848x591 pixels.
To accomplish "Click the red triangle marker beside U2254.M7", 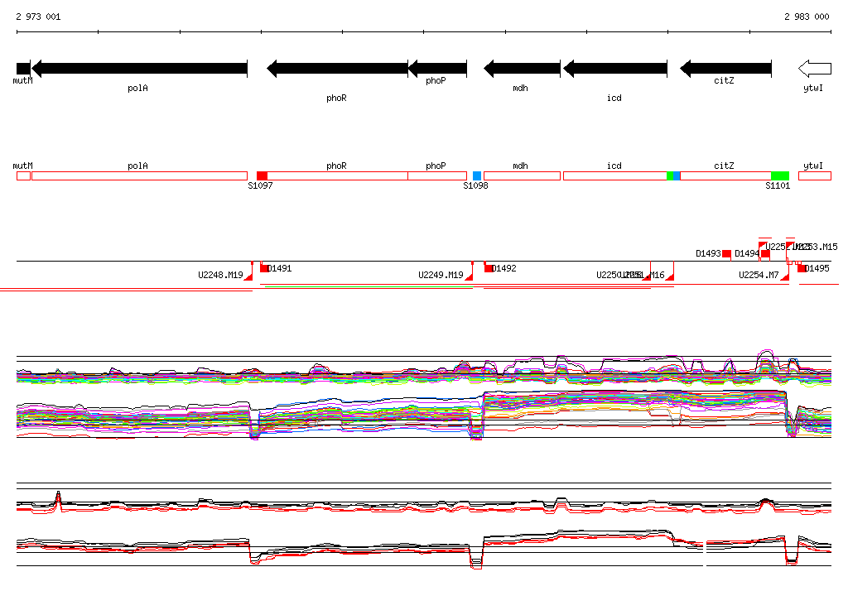I will pyautogui.click(x=784, y=276).
